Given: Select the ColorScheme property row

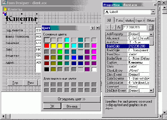Looking at the screenshot, I should [x=127, y=78].
